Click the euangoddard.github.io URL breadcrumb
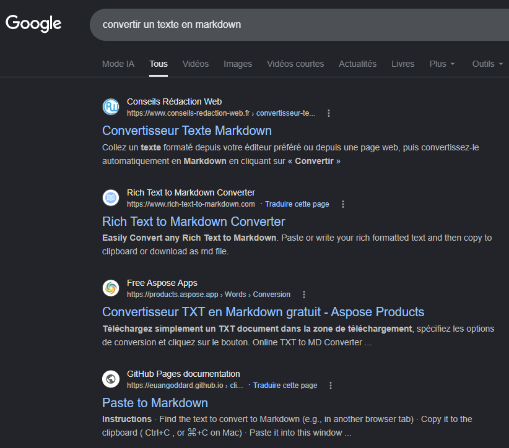This screenshot has width=509, height=448. [x=185, y=386]
